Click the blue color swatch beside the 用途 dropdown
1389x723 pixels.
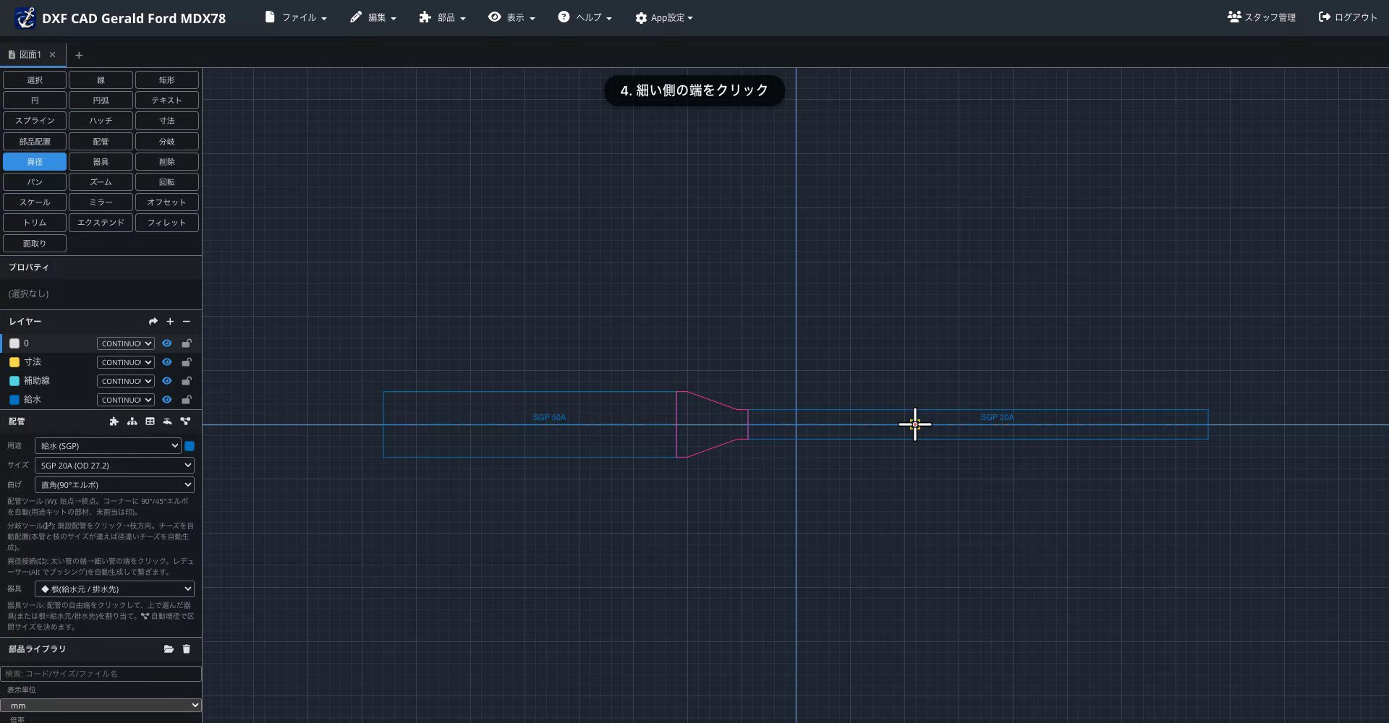190,446
